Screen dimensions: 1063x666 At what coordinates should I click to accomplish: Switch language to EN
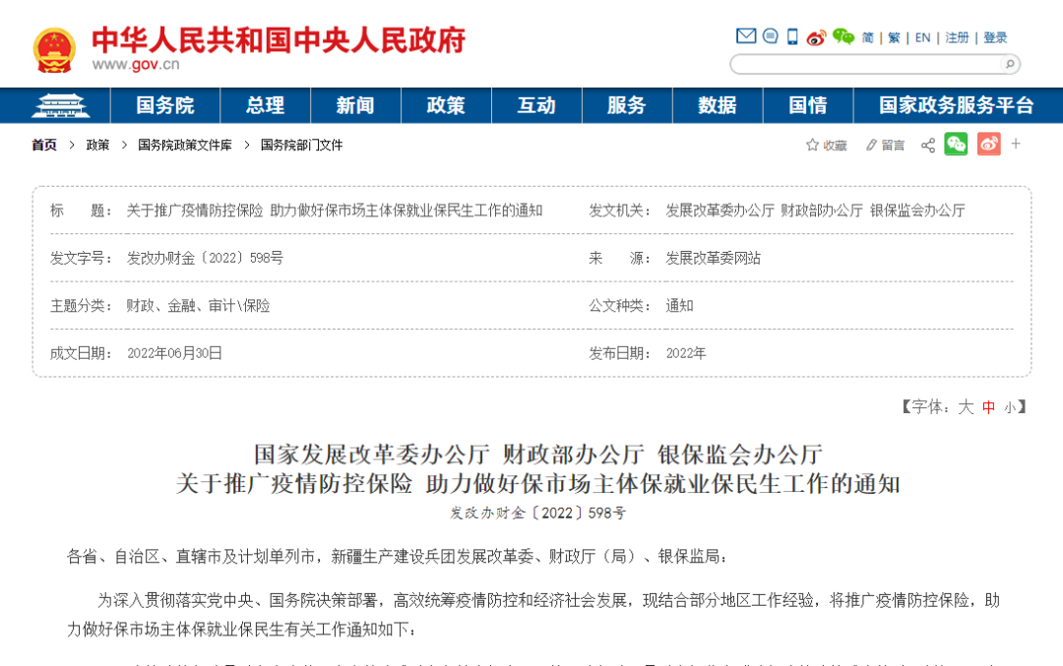[922, 36]
